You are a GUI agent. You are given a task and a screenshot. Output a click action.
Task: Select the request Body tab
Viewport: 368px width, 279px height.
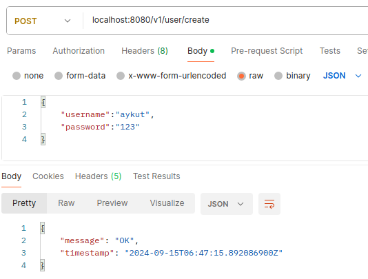[x=201, y=51]
